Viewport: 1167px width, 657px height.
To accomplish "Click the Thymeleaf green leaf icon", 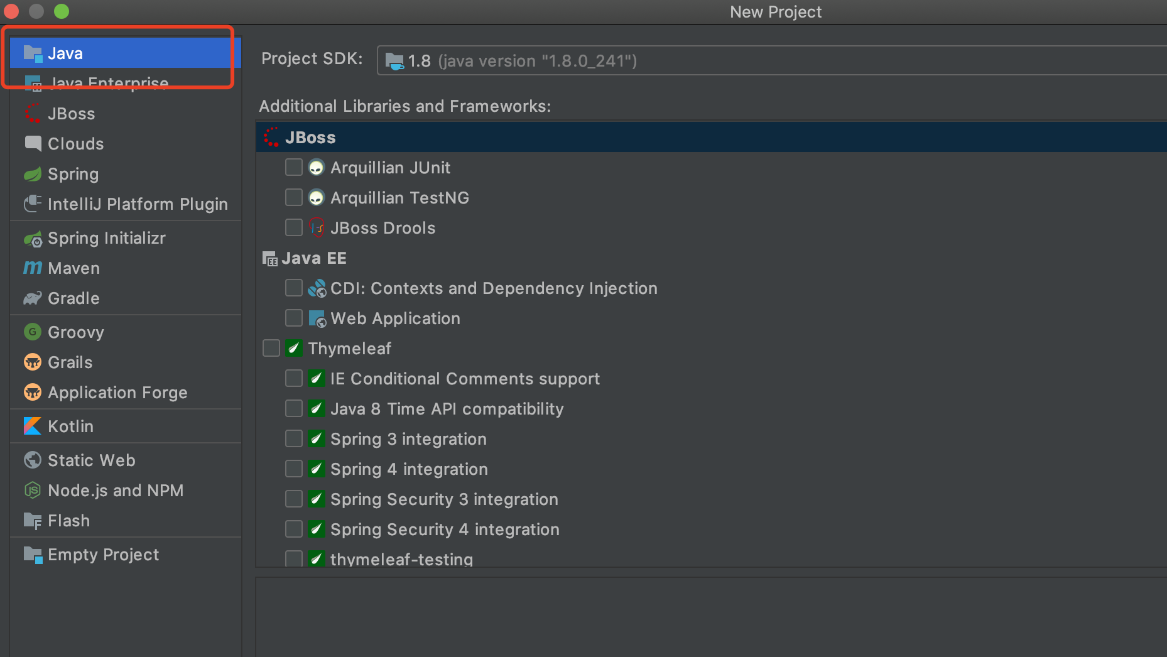I will tap(294, 349).
